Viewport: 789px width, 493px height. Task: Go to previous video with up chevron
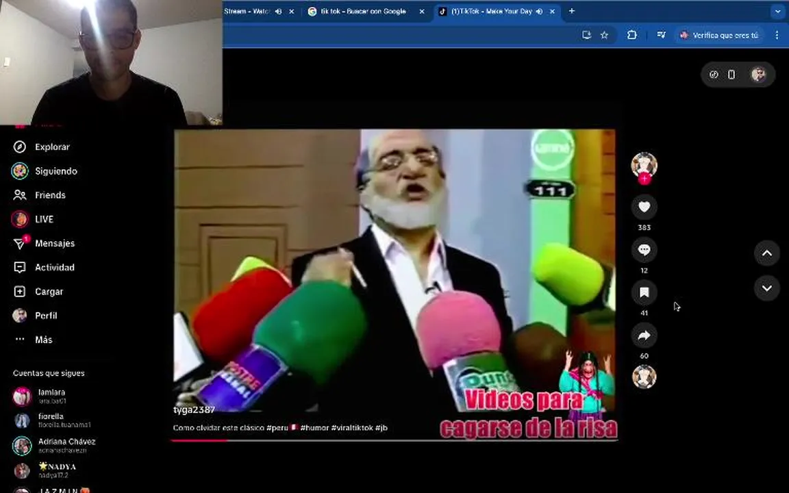pyautogui.click(x=767, y=253)
